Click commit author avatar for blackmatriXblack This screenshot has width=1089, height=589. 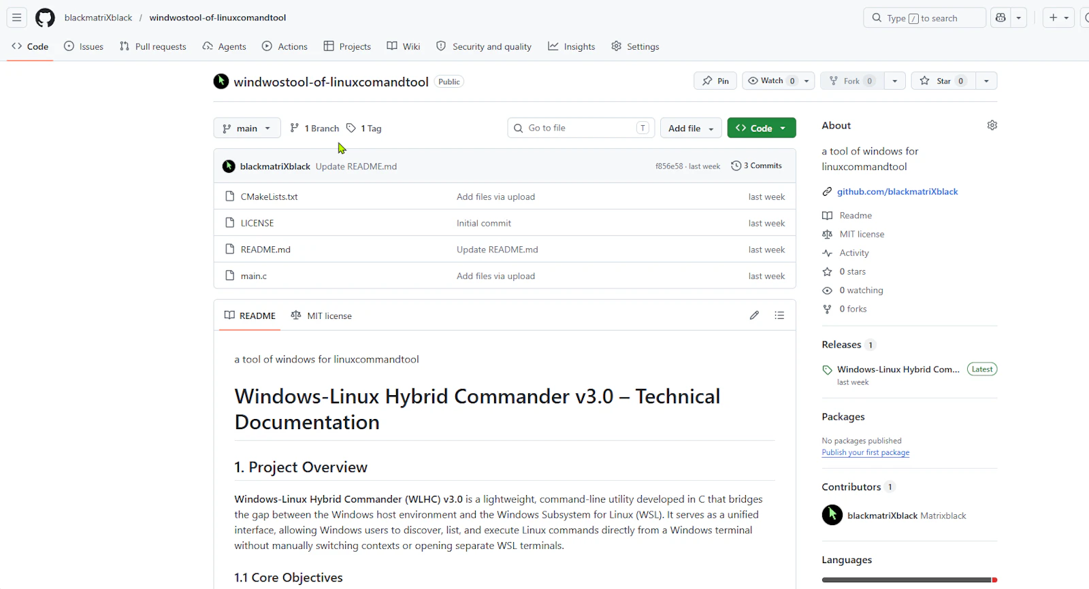(229, 167)
